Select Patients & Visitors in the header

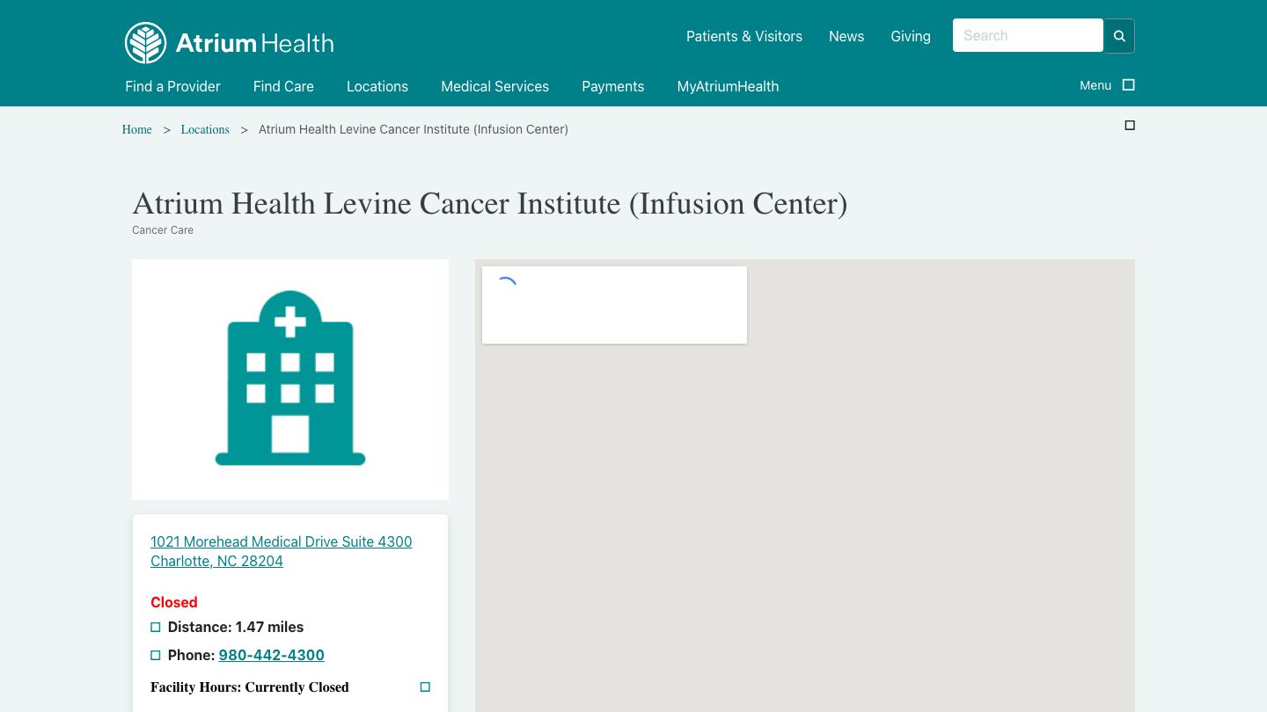tap(743, 36)
